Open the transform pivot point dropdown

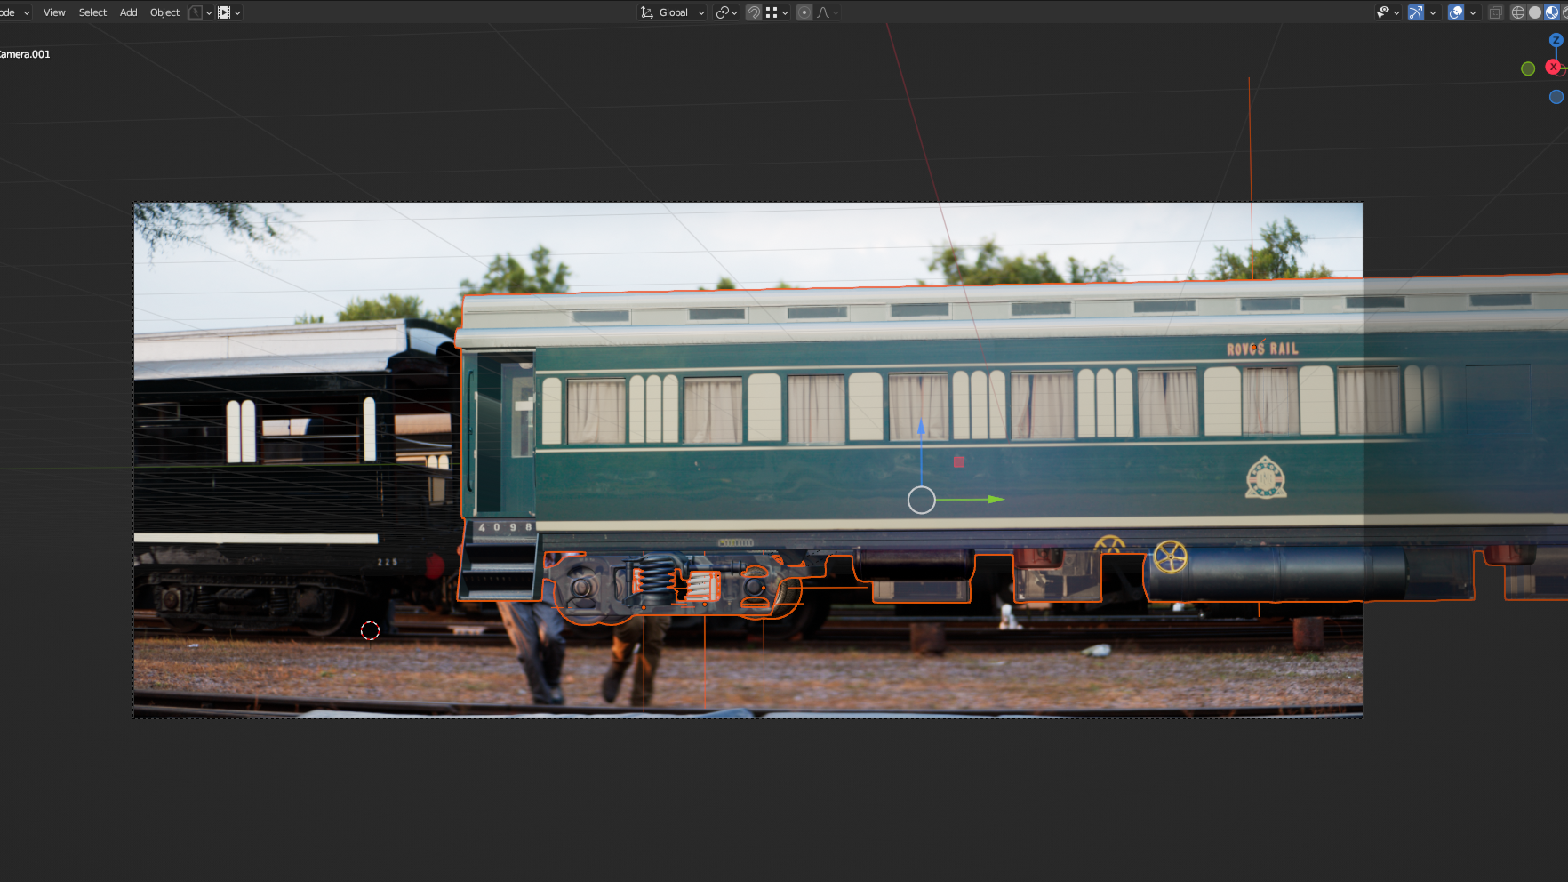coord(727,12)
